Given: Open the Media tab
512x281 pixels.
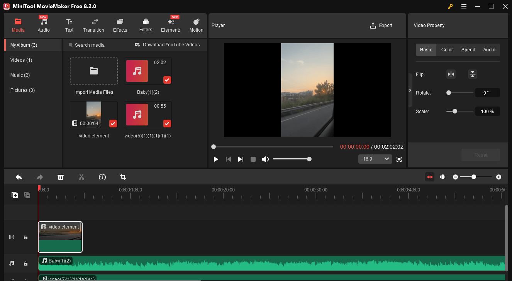Looking at the screenshot, I should 18,25.
